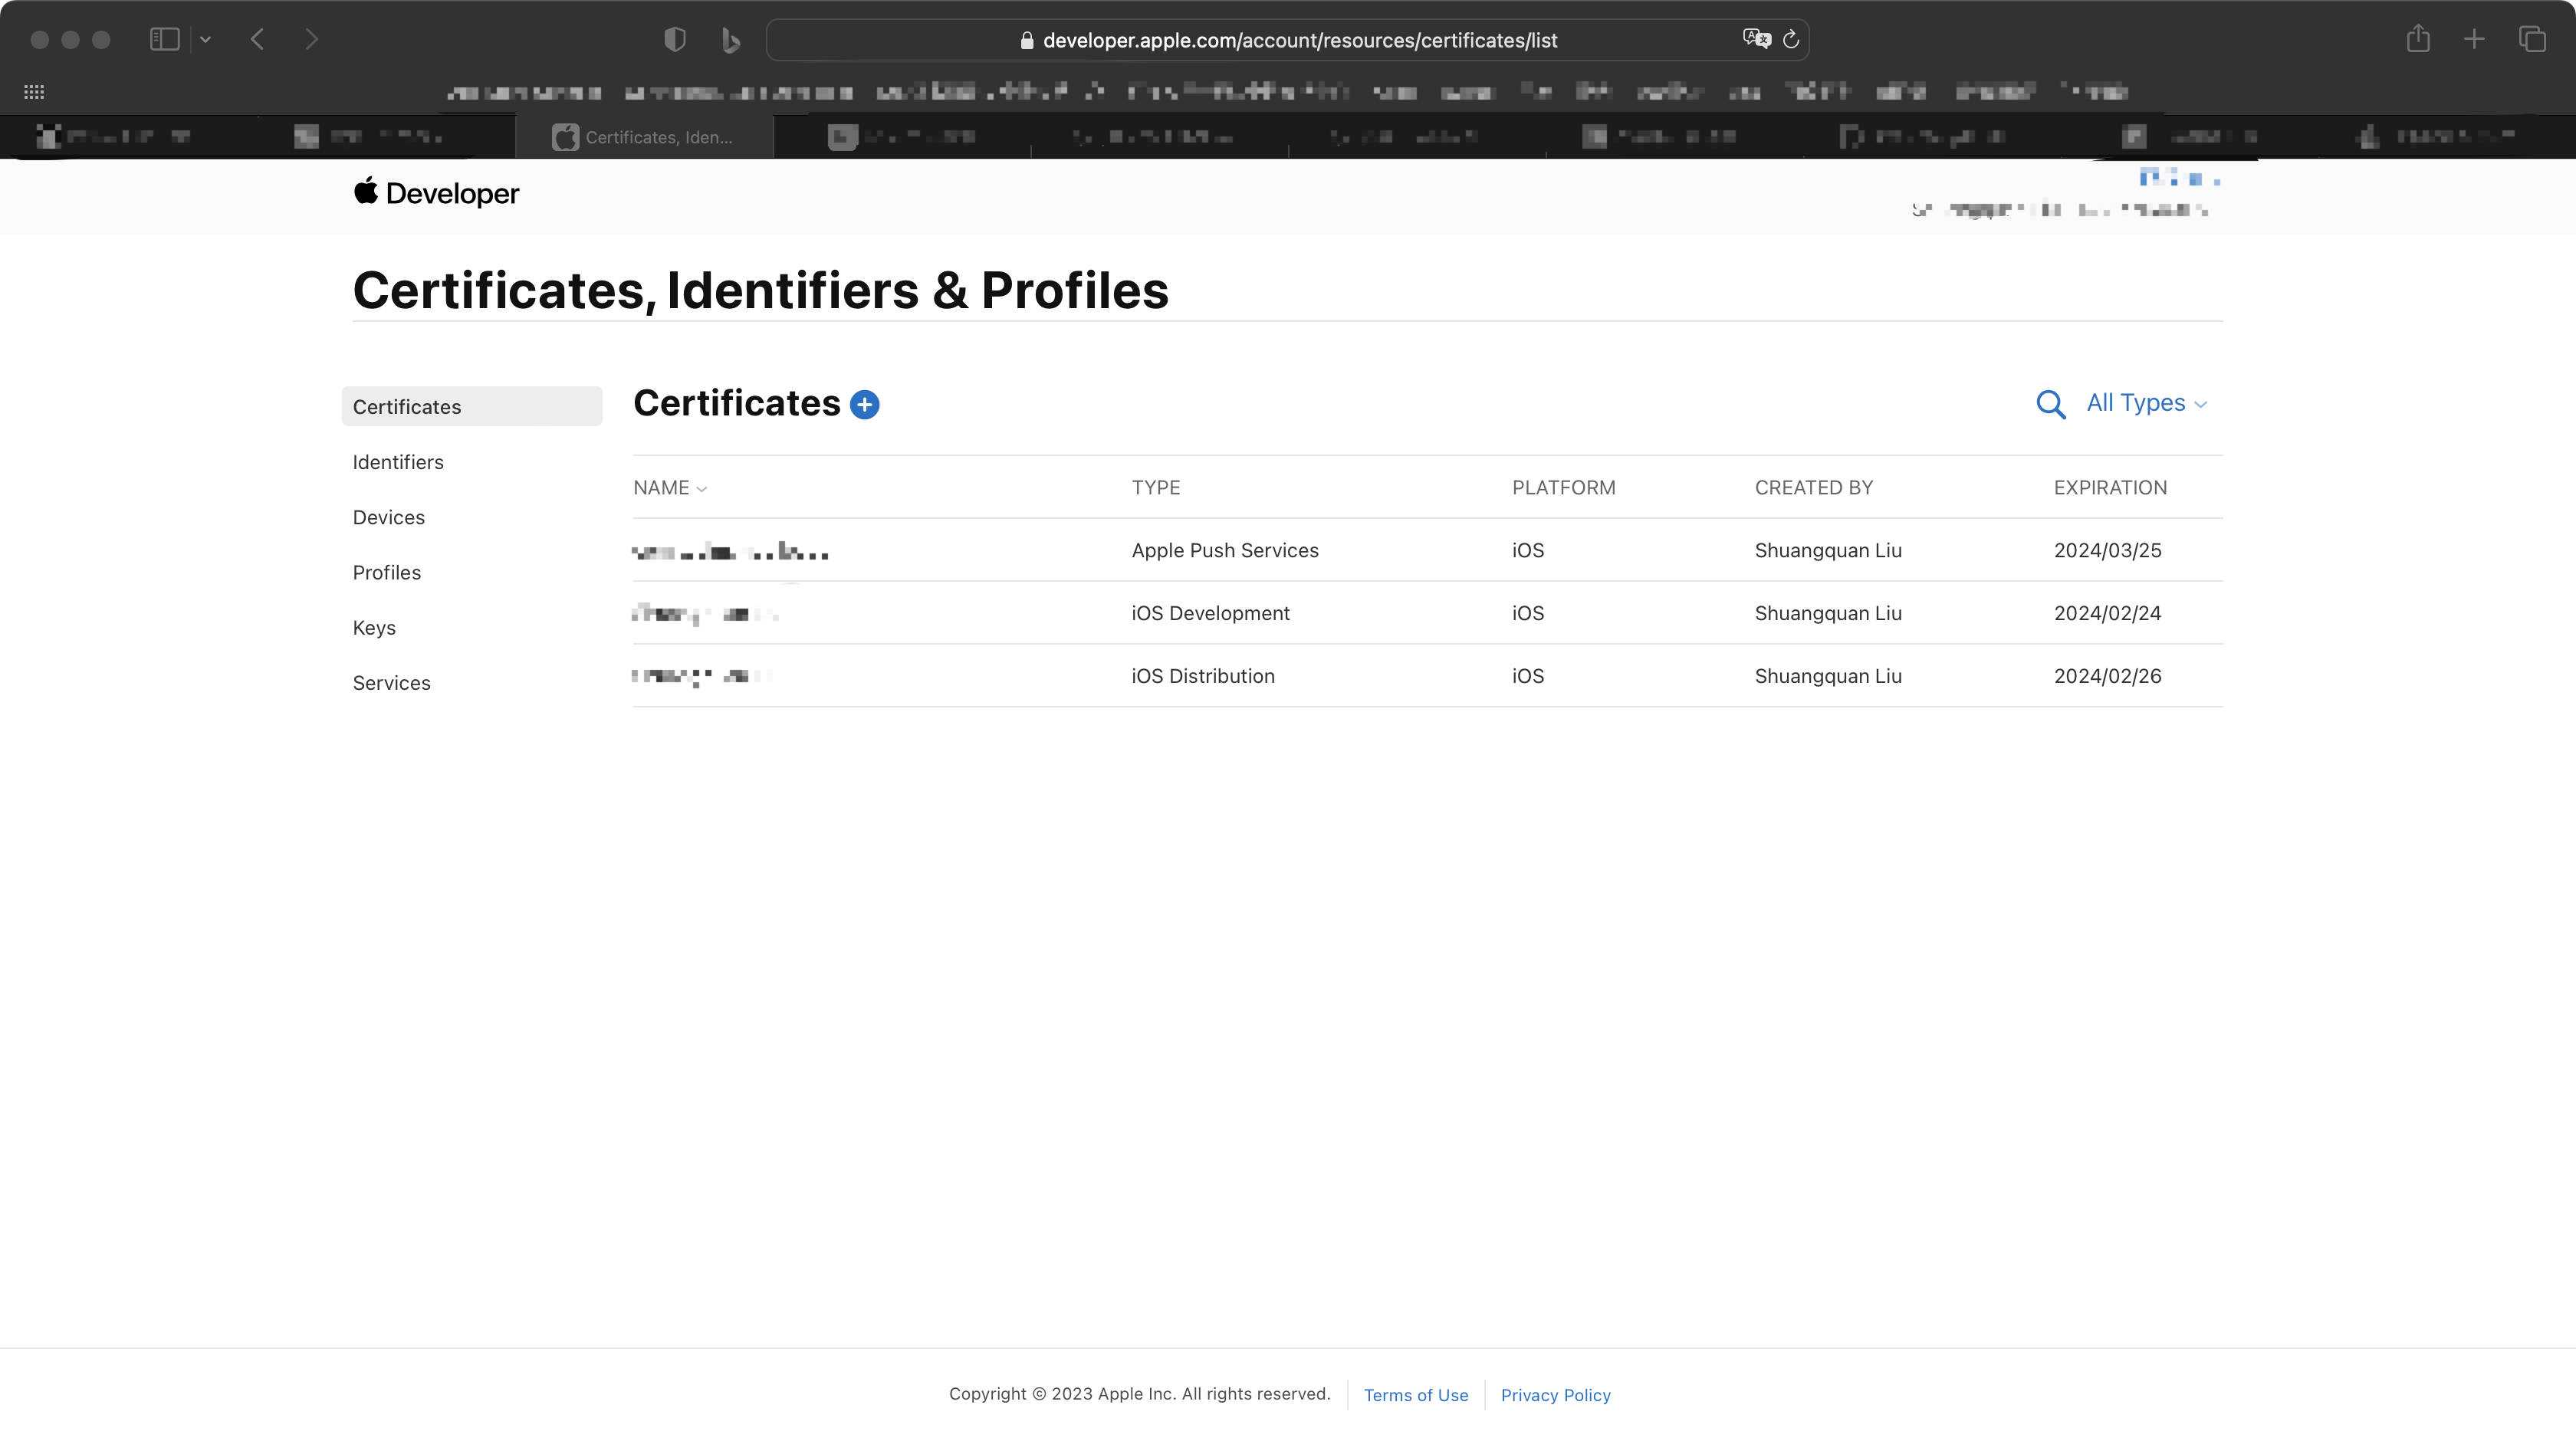This screenshot has width=2576, height=1441.
Task: Open the sidebar options chevron dropdown
Action: click(205, 39)
